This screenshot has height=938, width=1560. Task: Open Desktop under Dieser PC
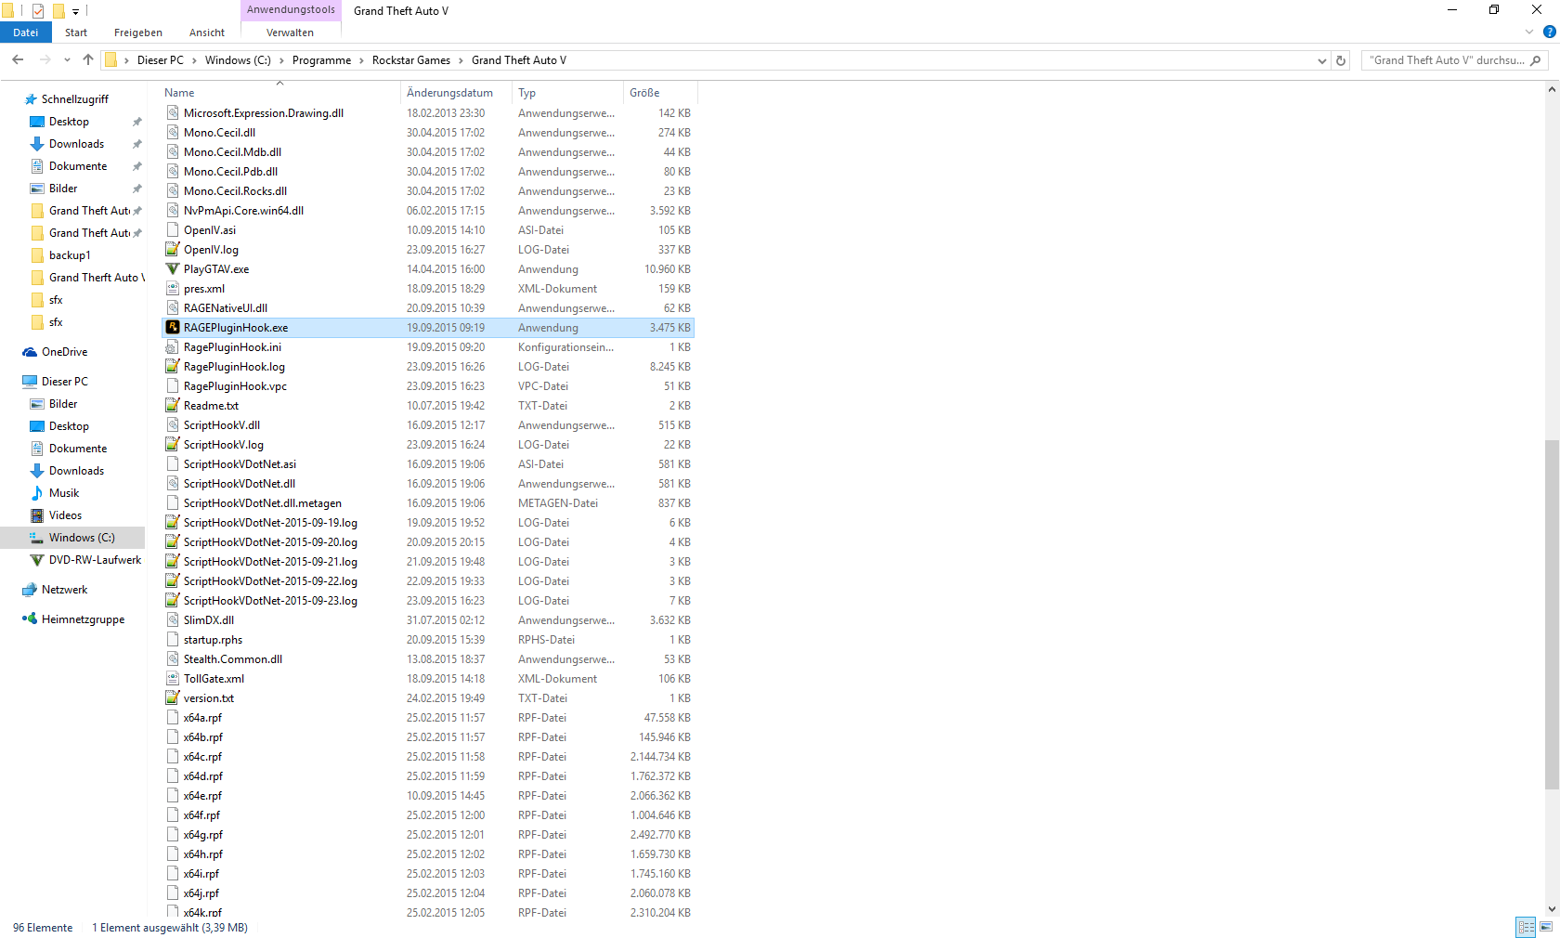coord(69,426)
